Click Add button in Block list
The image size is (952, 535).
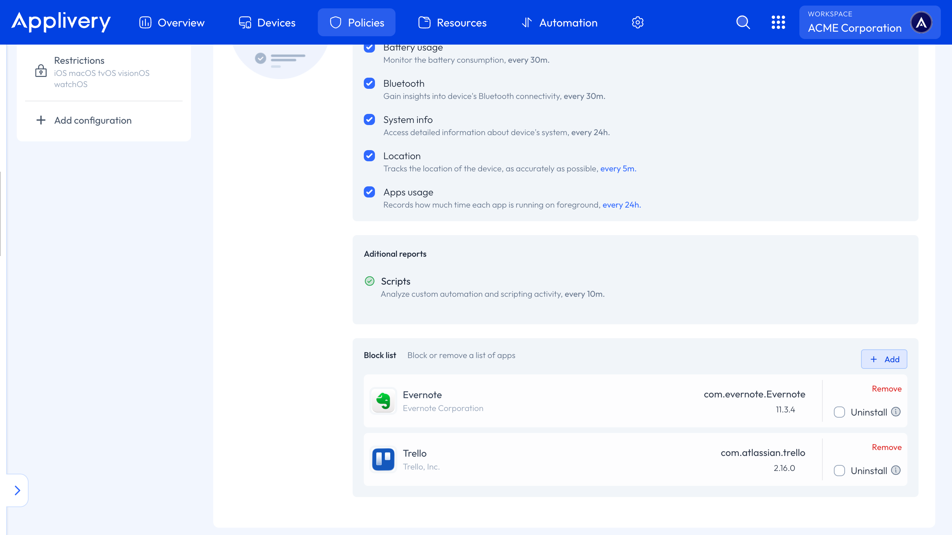884,359
